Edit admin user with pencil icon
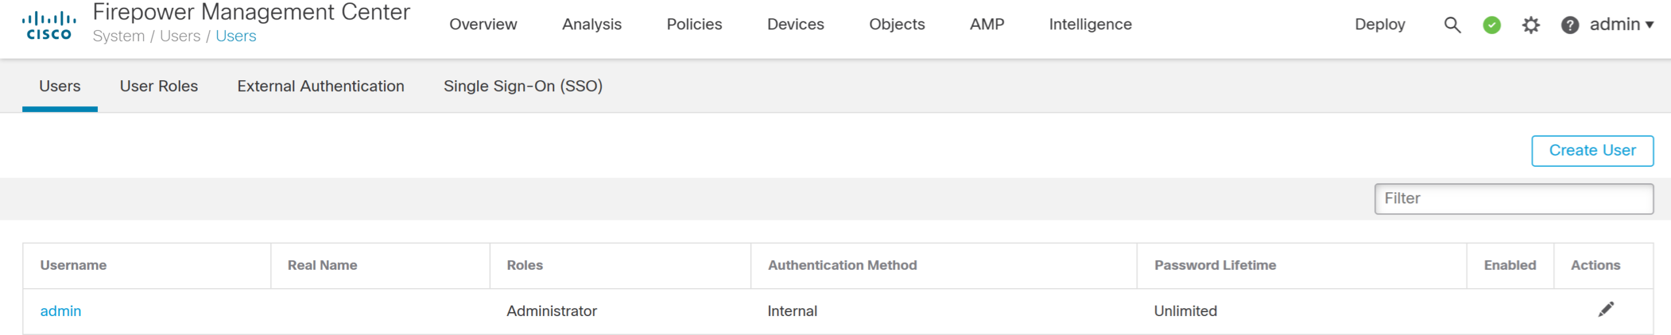Image resolution: width=1671 pixels, height=335 pixels. (x=1606, y=310)
